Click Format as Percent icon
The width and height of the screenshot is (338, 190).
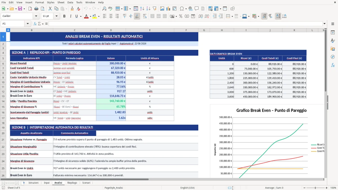tap(181, 16)
